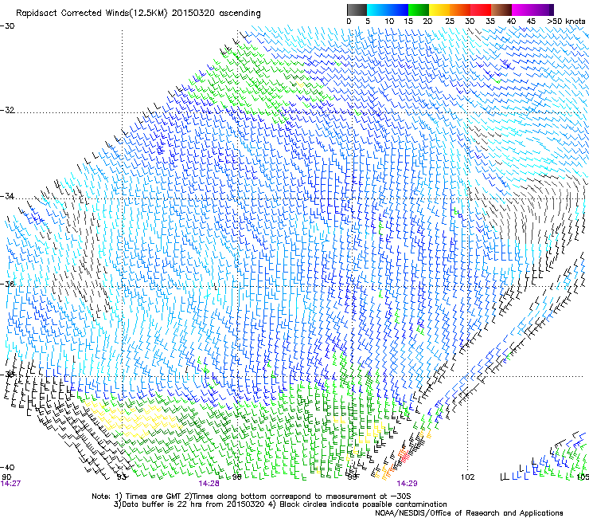Click the 14:29 time label
The height and width of the screenshot is (518, 589).
pos(408,484)
